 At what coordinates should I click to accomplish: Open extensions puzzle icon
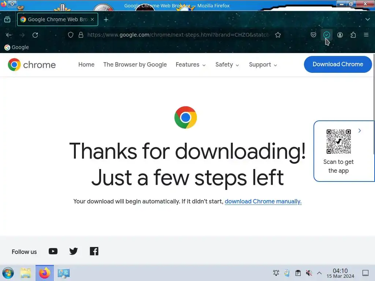(353, 35)
